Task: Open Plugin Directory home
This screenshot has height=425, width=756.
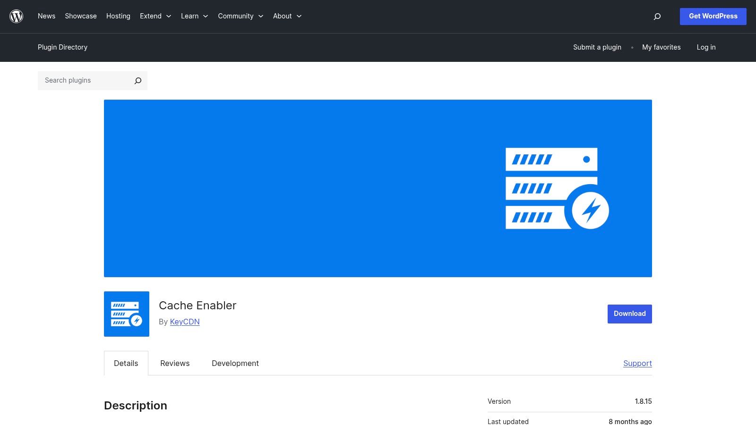Action: tap(62, 47)
